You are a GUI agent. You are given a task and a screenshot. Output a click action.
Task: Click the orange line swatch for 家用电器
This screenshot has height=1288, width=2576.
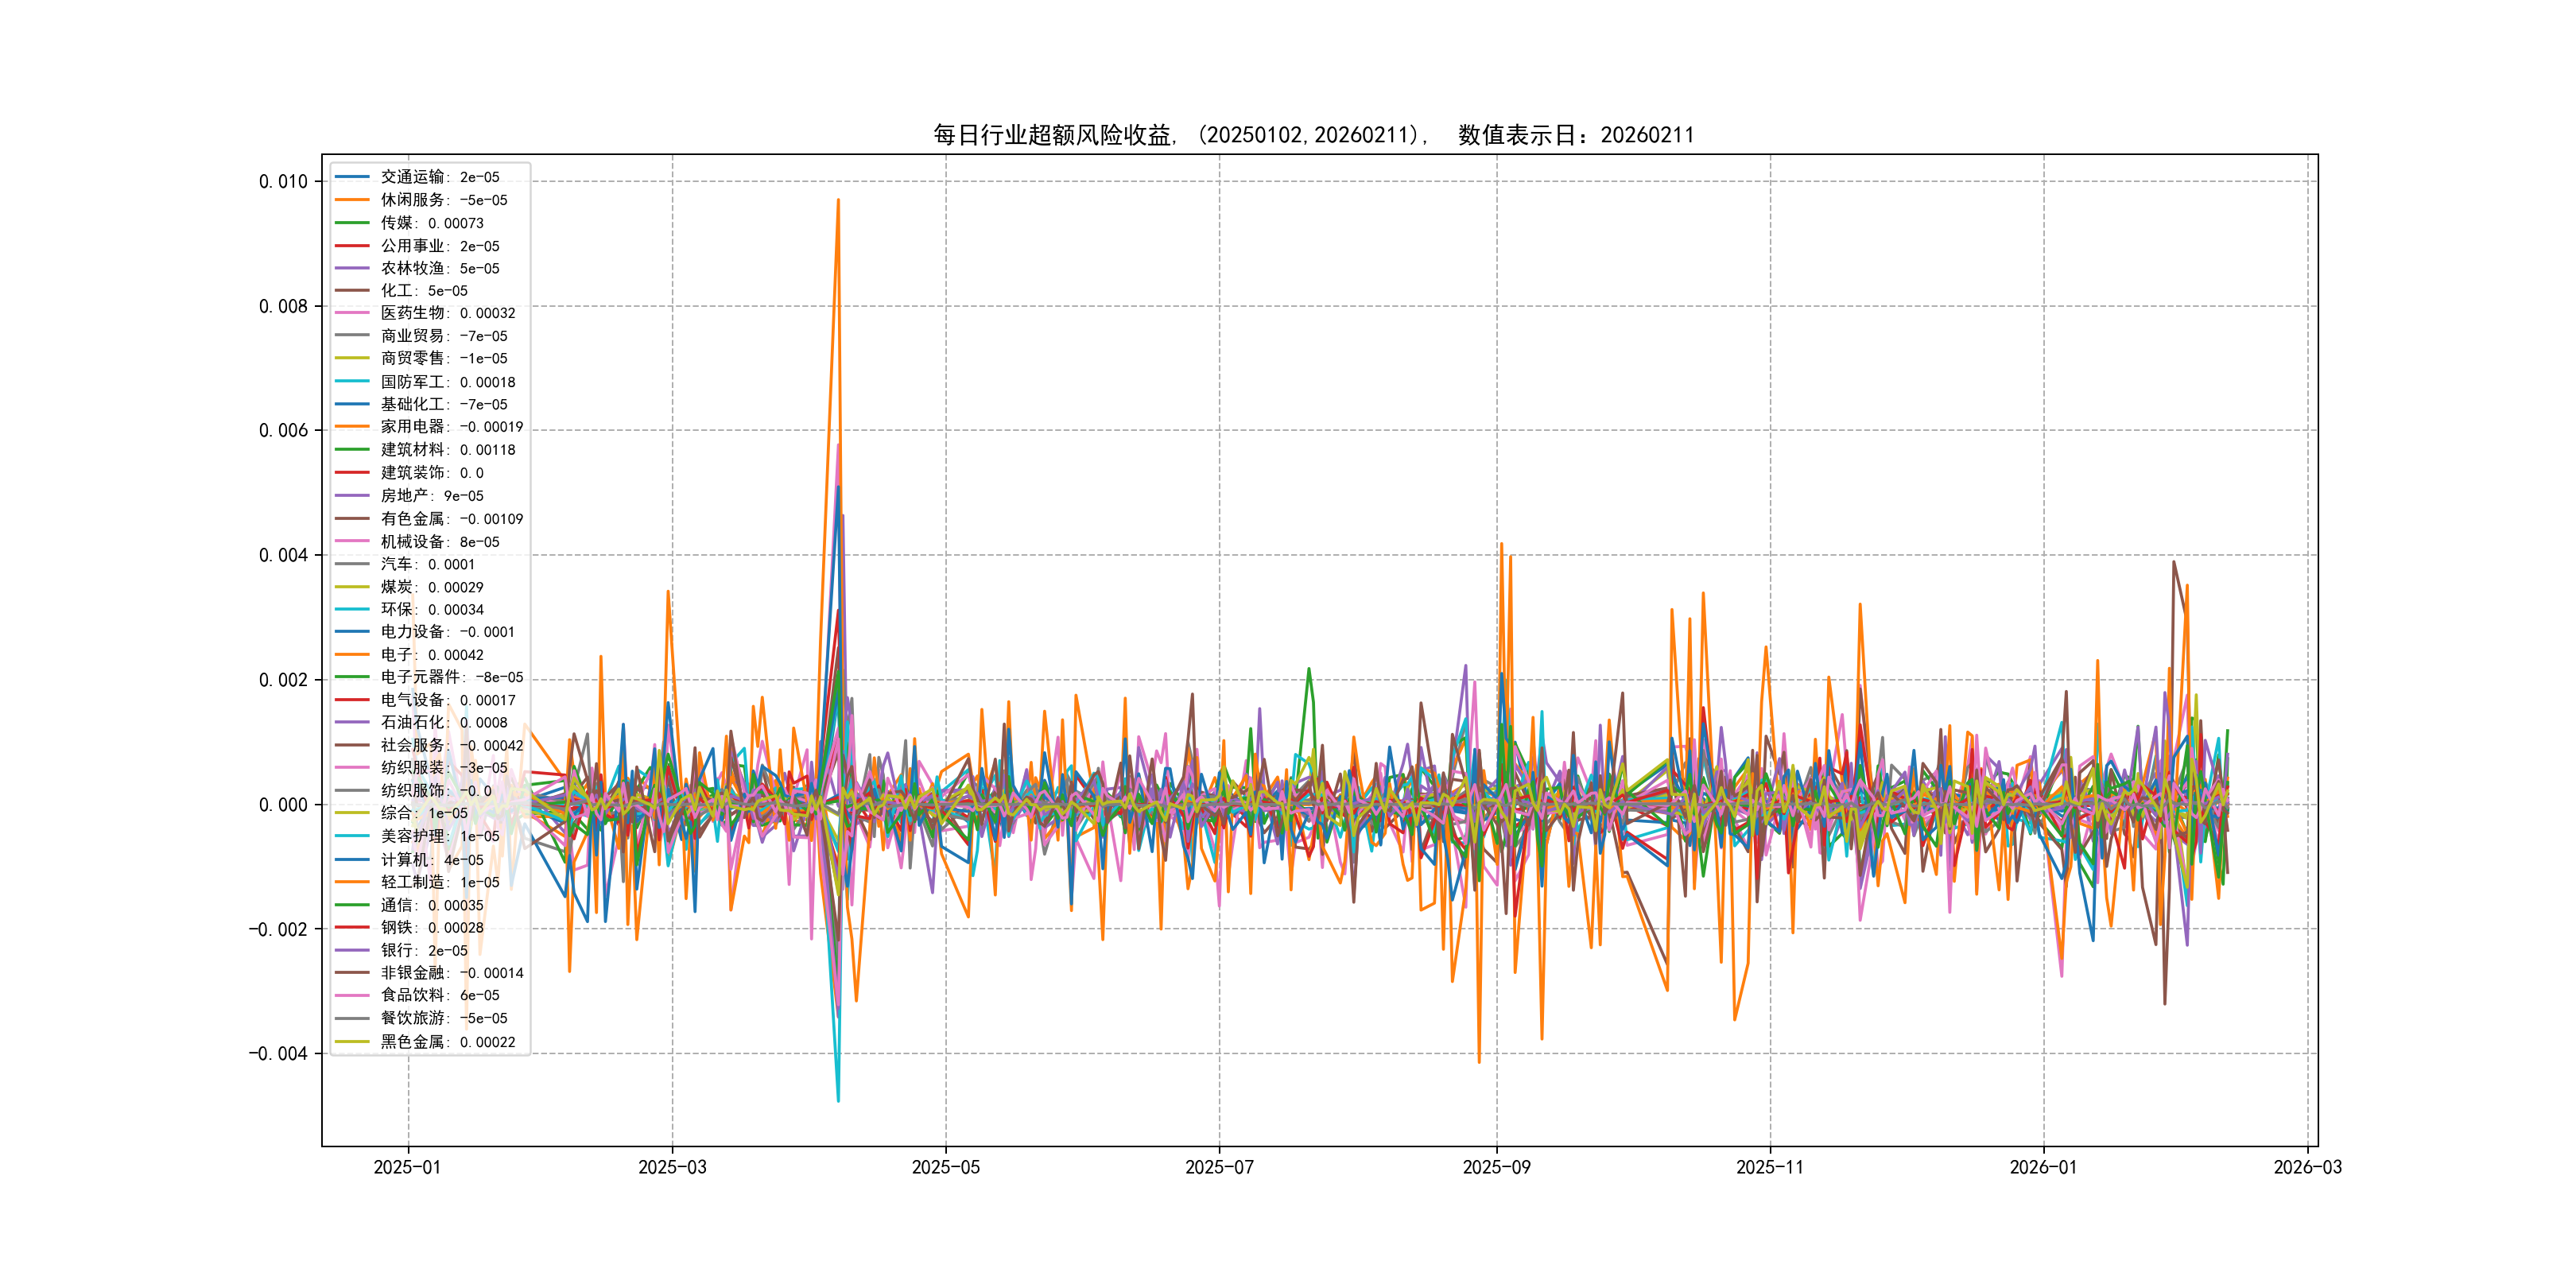(352, 427)
